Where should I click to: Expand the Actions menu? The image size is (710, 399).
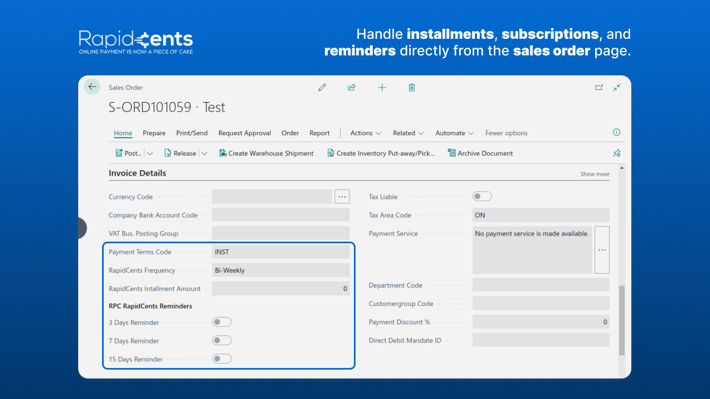(366, 133)
